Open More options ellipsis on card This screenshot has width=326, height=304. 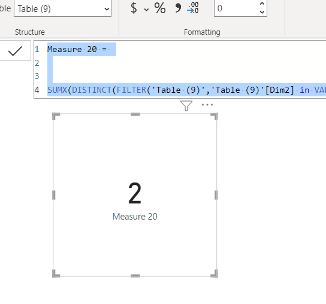(x=207, y=105)
